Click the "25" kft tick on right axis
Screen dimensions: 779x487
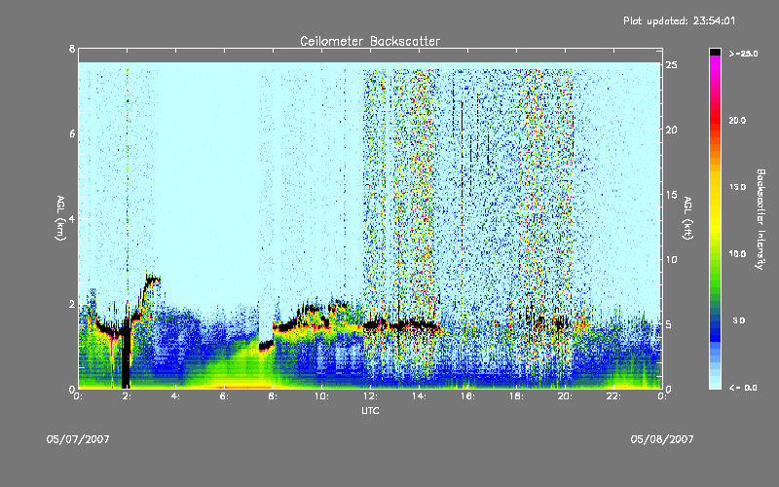point(672,65)
